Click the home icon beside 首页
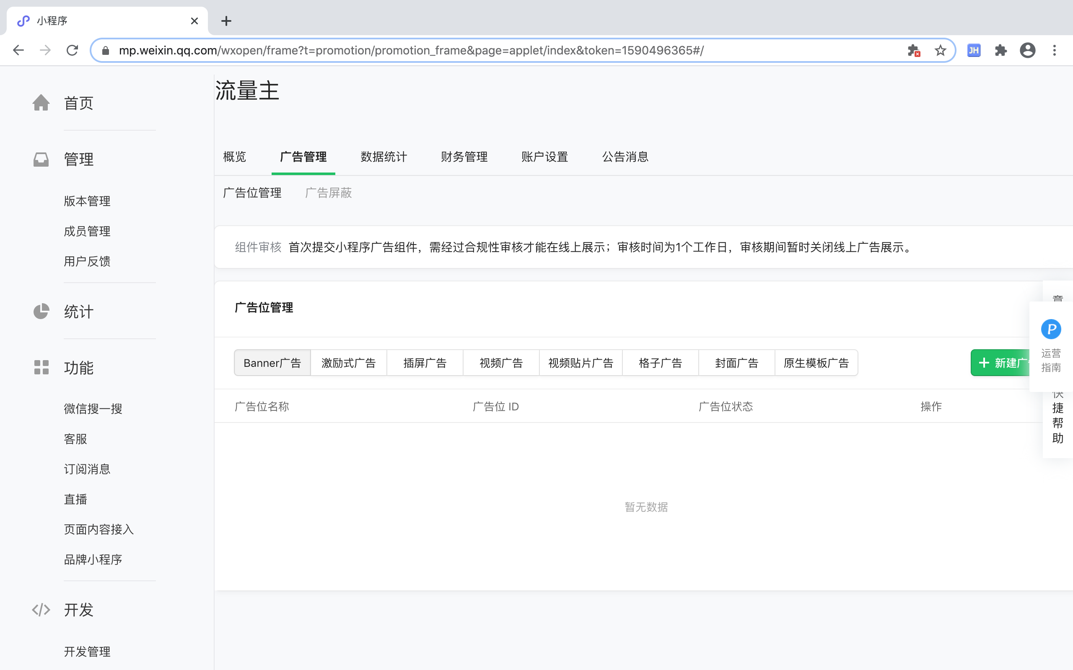The image size is (1073, 670). pyautogui.click(x=41, y=103)
